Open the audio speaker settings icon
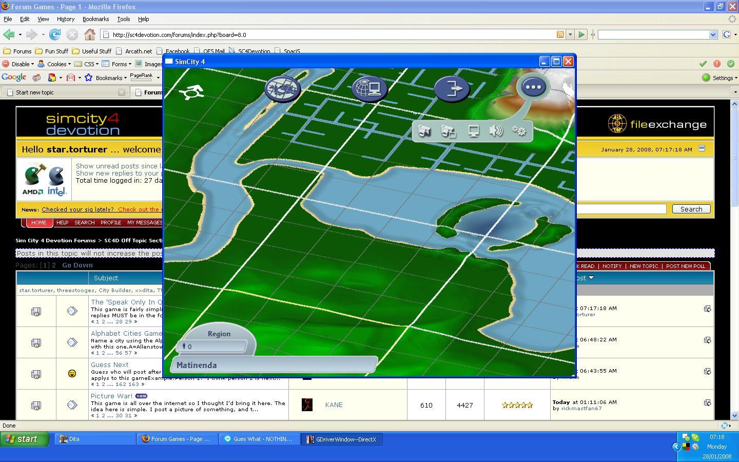This screenshot has height=462, width=739. pos(496,131)
